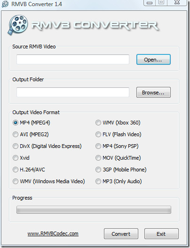Image resolution: width=190 pixels, height=248 pixels.
Task: Click the conversion progress bar
Action: [94, 210]
